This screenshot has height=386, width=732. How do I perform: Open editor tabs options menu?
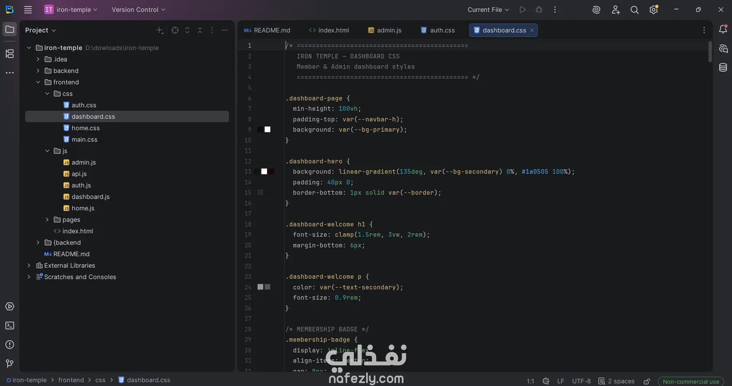(704, 30)
